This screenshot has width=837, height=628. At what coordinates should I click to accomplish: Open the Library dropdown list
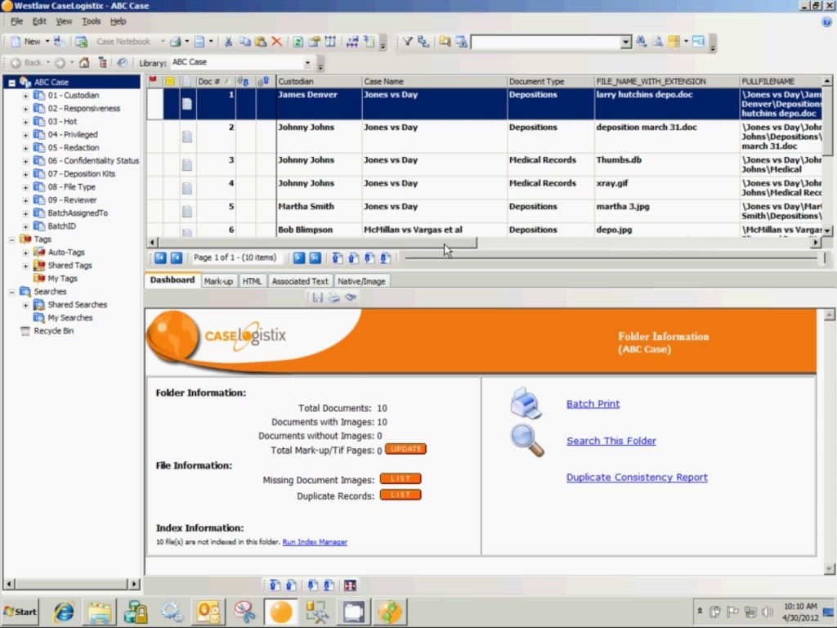pos(307,63)
